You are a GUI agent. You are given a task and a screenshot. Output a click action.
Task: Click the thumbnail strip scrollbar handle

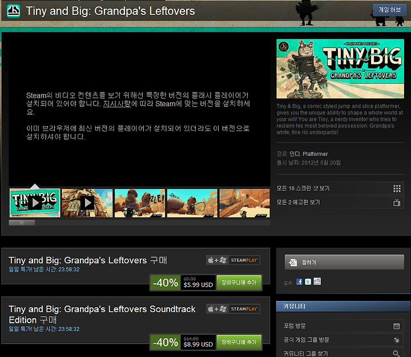22,223
